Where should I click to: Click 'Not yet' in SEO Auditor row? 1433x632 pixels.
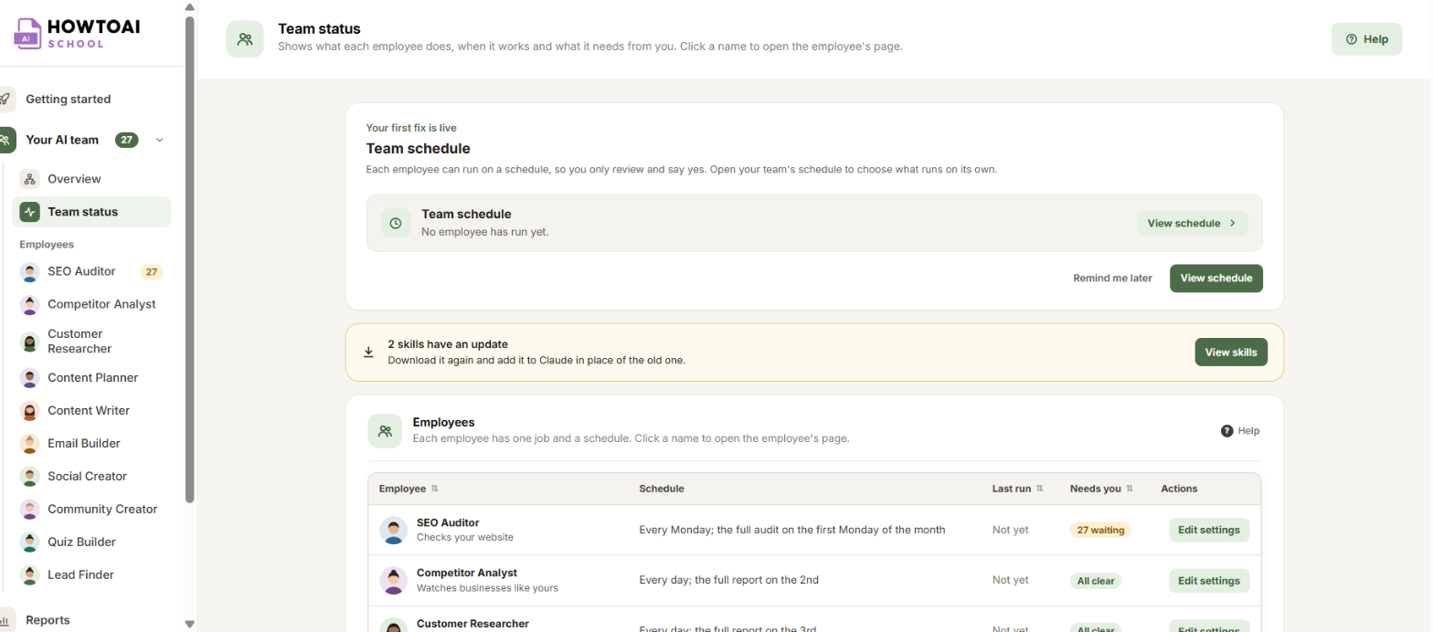[1010, 530]
